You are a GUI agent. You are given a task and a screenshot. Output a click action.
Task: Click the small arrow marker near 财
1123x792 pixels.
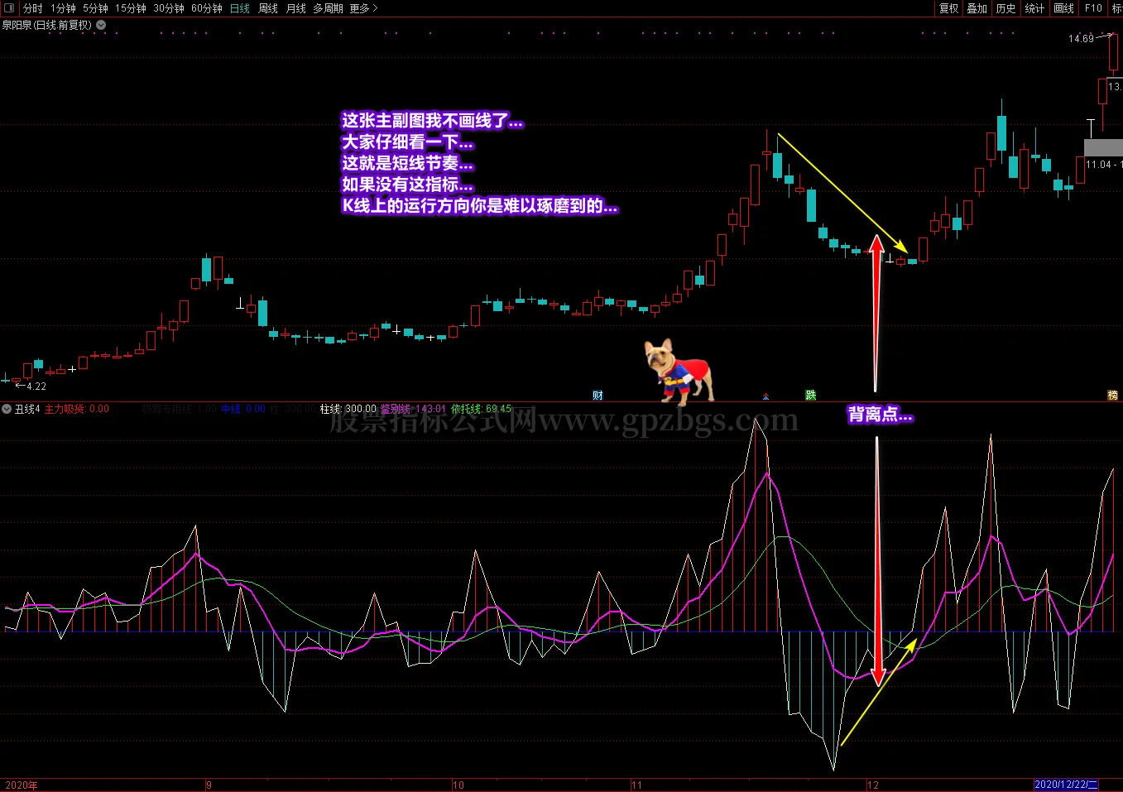766,397
